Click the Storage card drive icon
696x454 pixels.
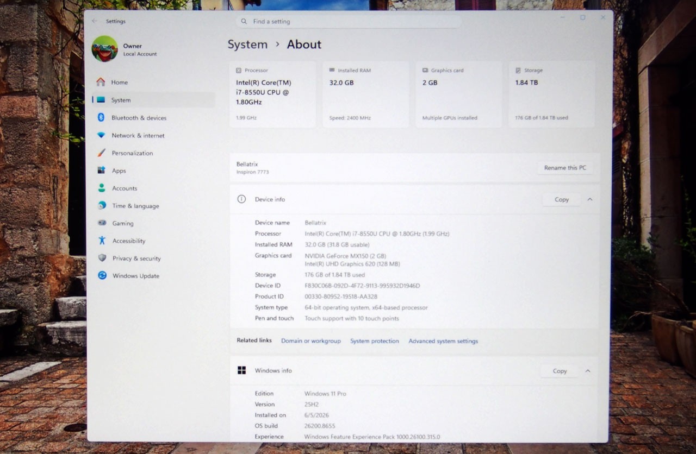(518, 70)
